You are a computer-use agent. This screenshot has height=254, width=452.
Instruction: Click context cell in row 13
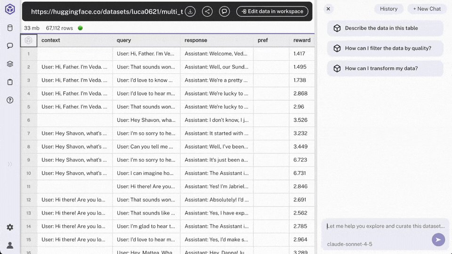75,213
